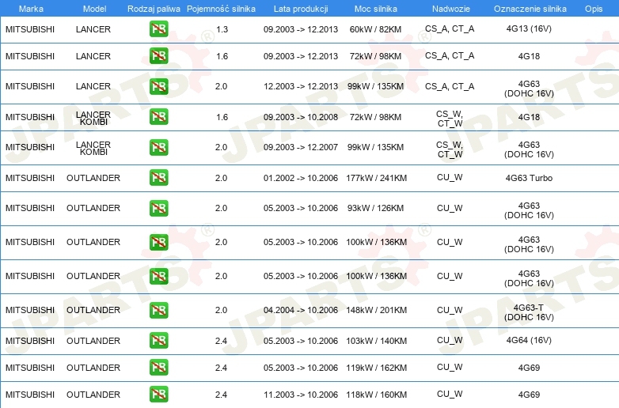Select the 119kW / 162KM power cell
The width and height of the screenshot is (619, 408).
[x=376, y=368]
